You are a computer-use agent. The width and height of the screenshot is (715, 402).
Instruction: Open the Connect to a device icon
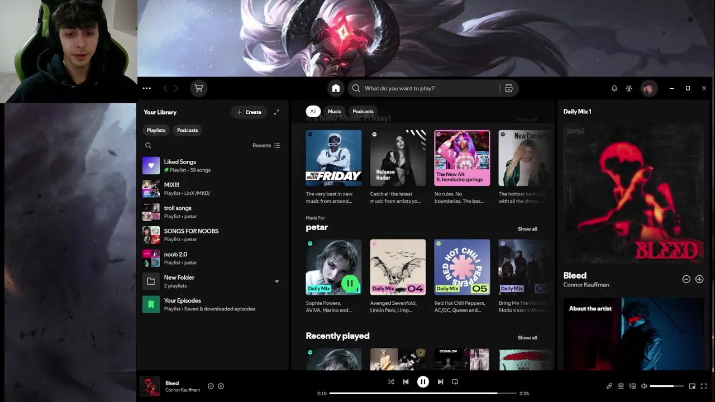[x=632, y=386]
